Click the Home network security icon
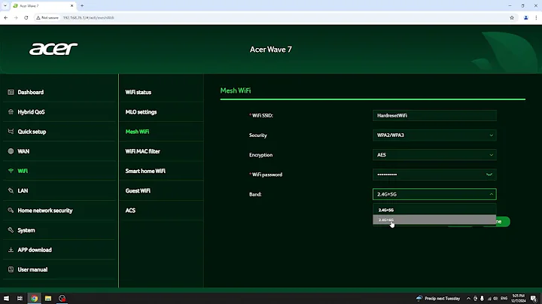The width and height of the screenshot is (542, 304). (11, 211)
